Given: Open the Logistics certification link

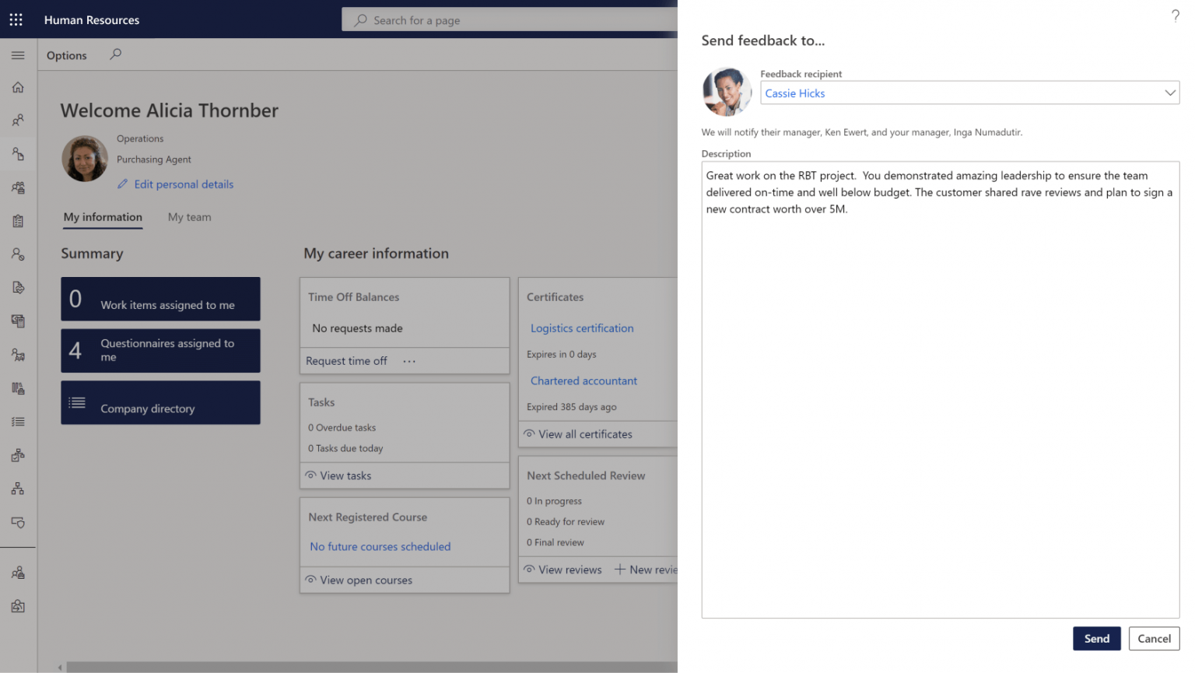Looking at the screenshot, I should pyautogui.click(x=582, y=328).
